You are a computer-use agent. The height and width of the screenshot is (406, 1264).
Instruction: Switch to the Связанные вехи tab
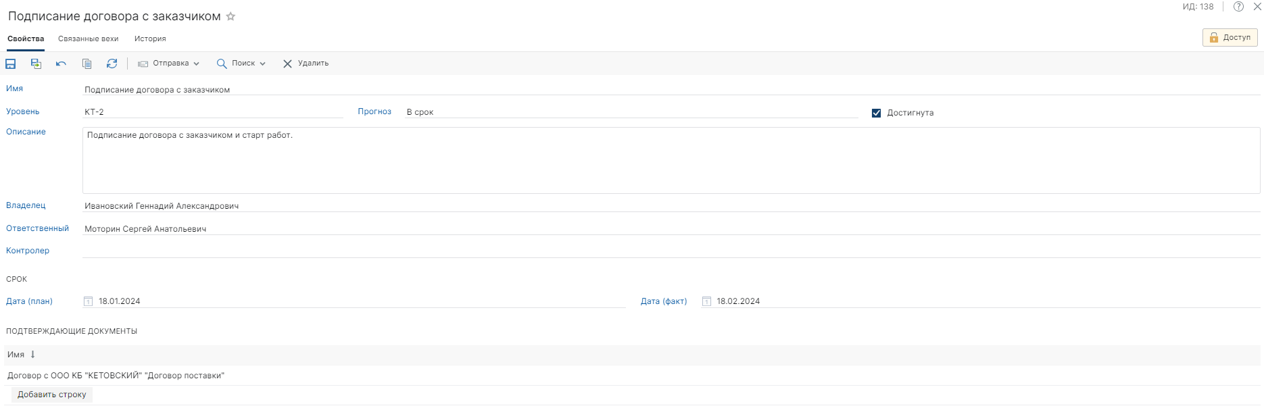coord(88,39)
